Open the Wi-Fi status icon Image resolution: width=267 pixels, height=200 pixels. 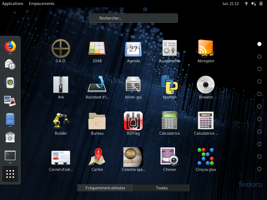[x=246, y=4]
